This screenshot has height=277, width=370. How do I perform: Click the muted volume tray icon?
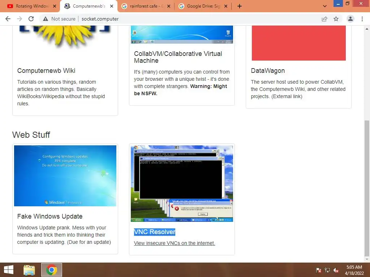(x=336, y=270)
